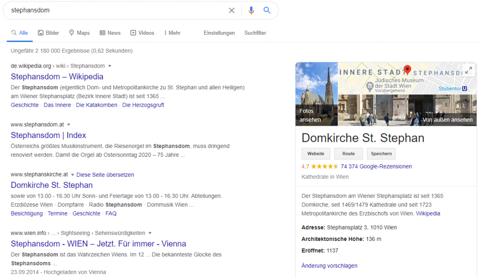The image size is (481, 278).
Task: Expand the Mehr menu
Action: coord(172,33)
